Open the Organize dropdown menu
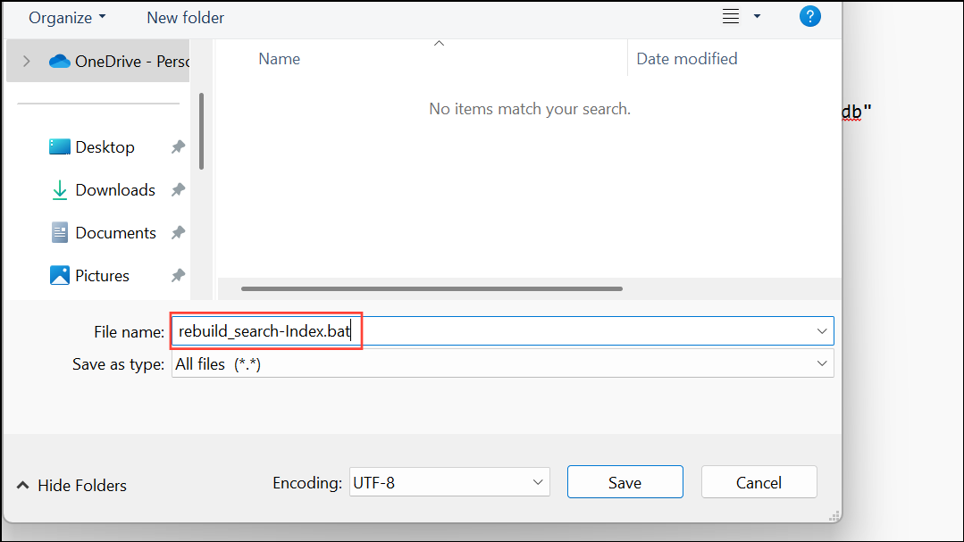The width and height of the screenshot is (964, 542). pyautogui.click(x=67, y=17)
